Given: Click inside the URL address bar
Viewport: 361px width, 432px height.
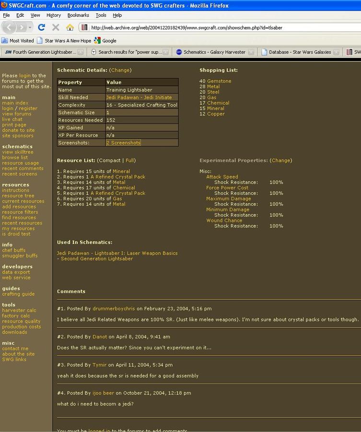Looking at the screenshot, I should click(216, 27).
